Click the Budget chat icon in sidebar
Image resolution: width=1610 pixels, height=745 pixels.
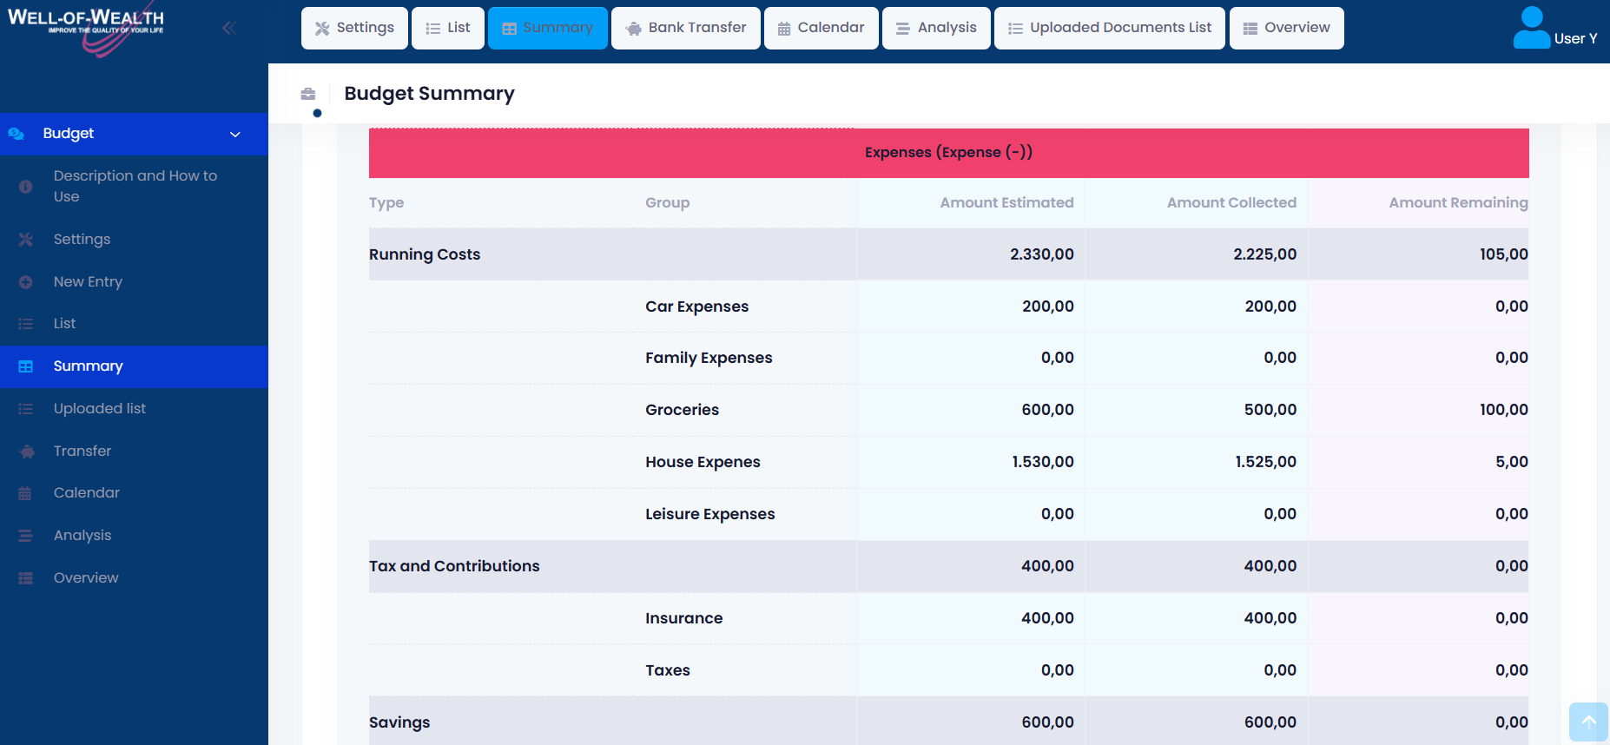click(x=16, y=134)
